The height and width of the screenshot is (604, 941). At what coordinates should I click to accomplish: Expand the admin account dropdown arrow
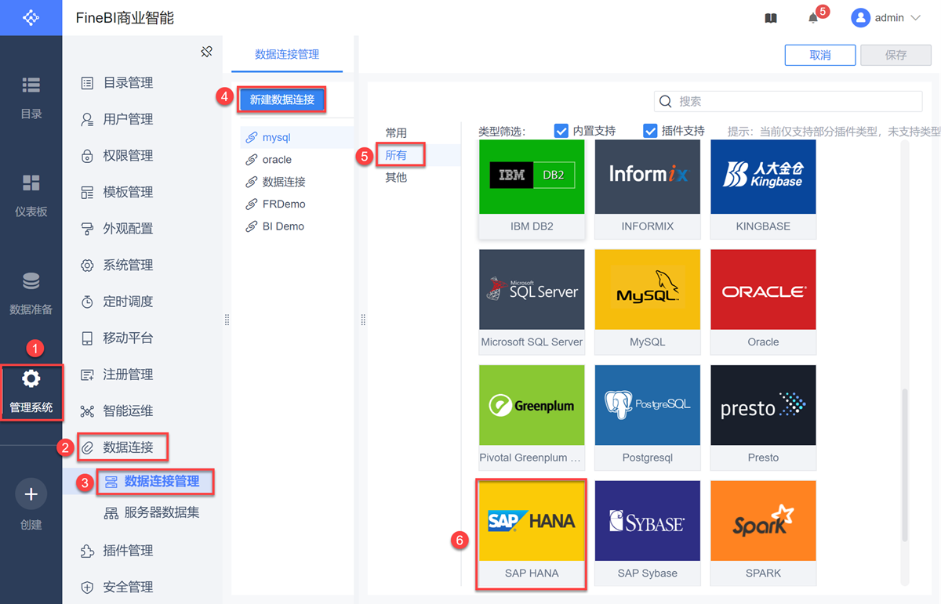click(915, 18)
